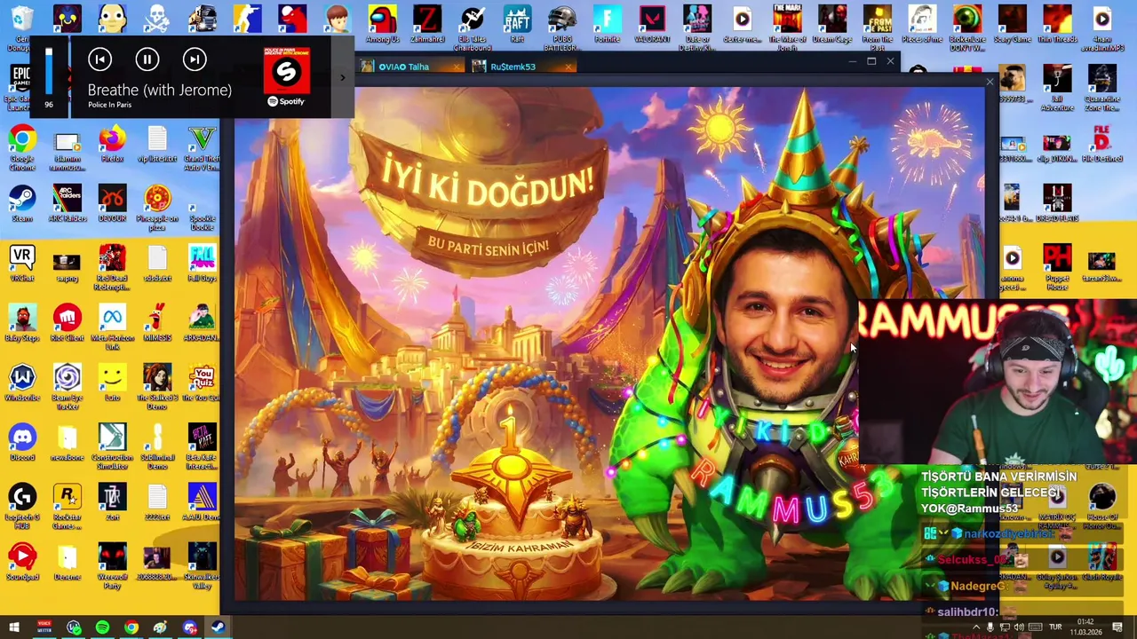Show hidden system tray icons
1137x639 pixels.
pos(976,627)
